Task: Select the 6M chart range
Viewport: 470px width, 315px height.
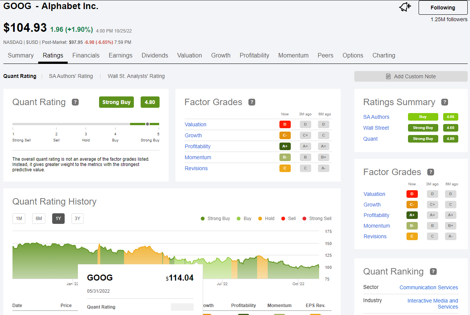Action: tap(39, 219)
